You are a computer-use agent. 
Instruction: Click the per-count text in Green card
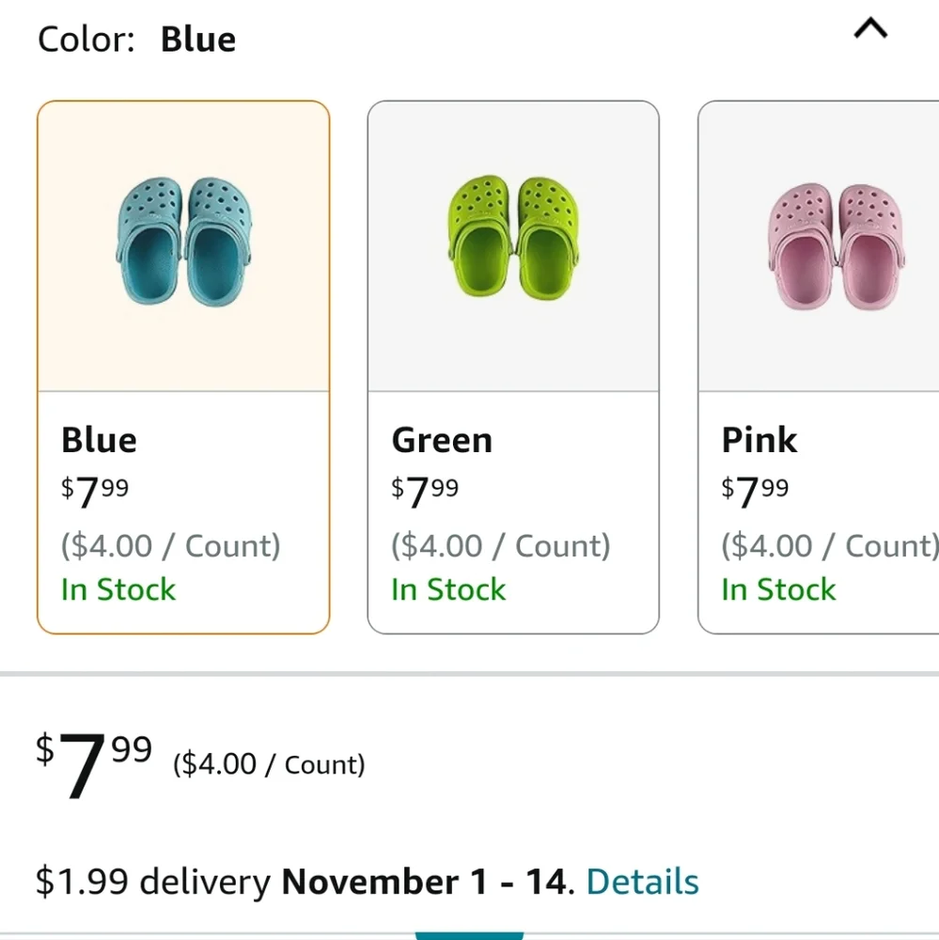point(501,545)
